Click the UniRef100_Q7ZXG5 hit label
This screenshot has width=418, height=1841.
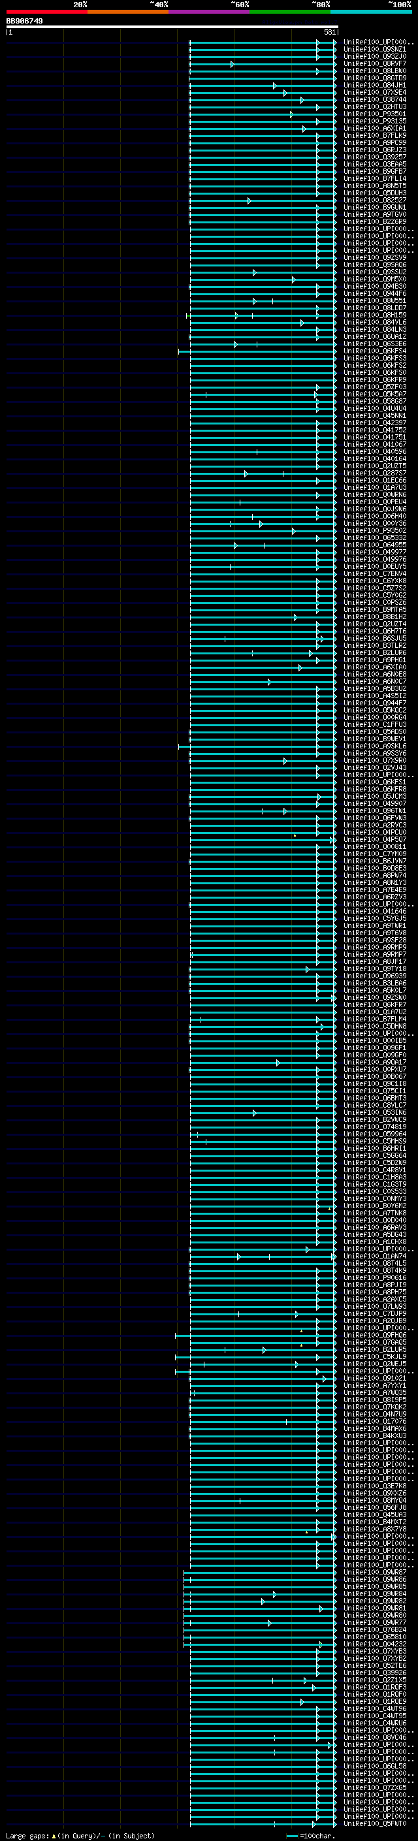[x=375, y=1788]
